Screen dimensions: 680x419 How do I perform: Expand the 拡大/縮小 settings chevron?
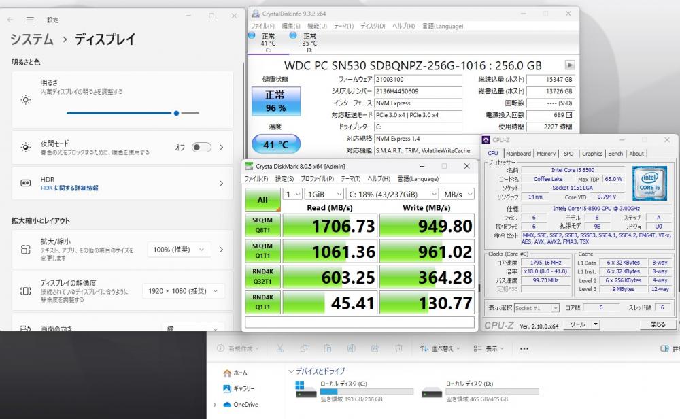pyautogui.click(x=222, y=250)
